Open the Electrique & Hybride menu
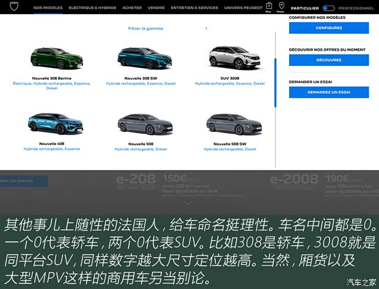Screen dimensions: 379x289 93,8
